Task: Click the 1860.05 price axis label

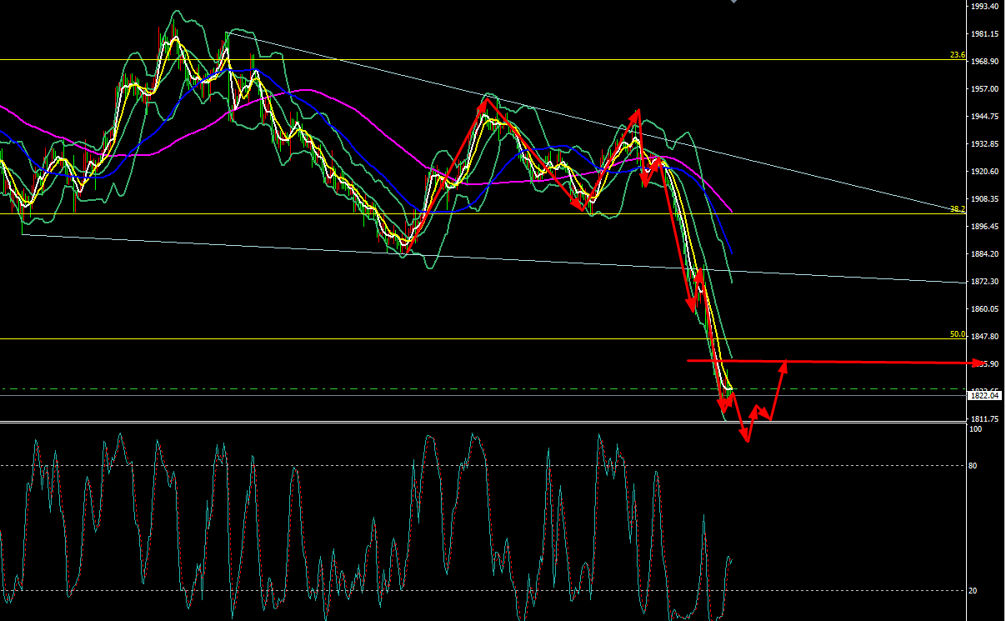Action: (985, 309)
